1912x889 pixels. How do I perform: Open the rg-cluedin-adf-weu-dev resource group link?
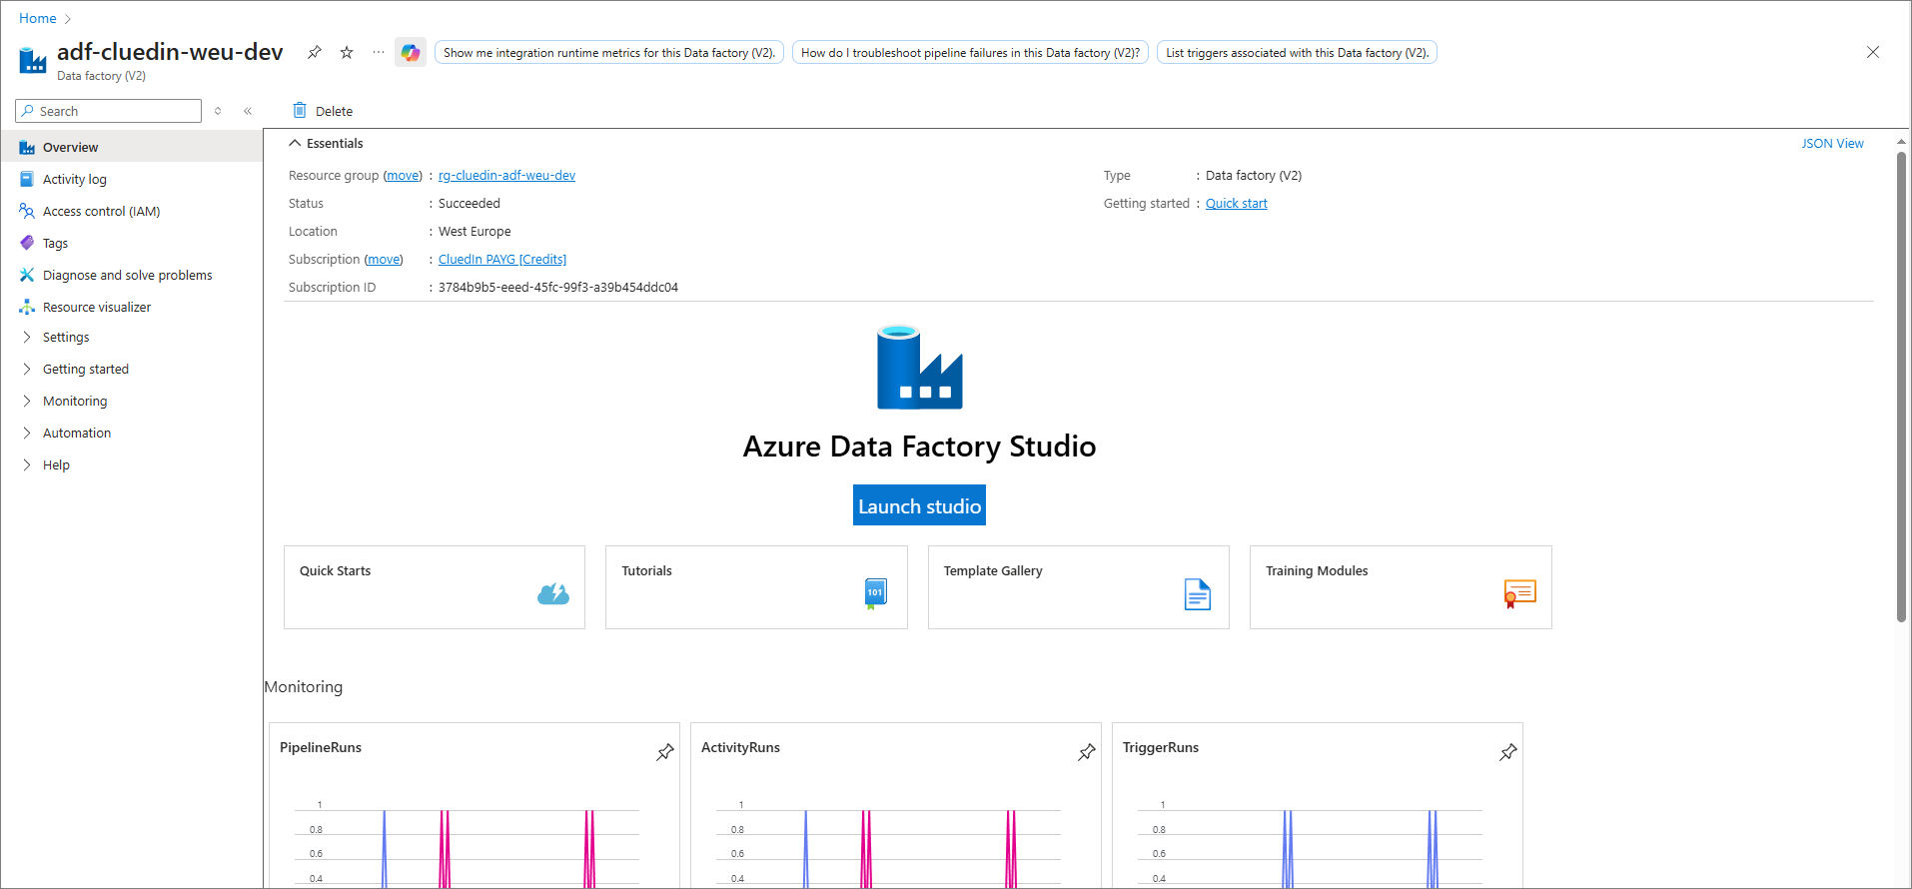[x=506, y=176]
